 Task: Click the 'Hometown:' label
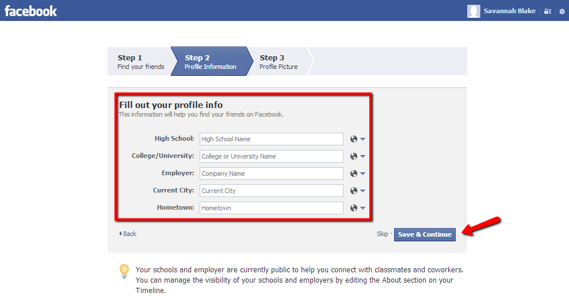(175, 207)
